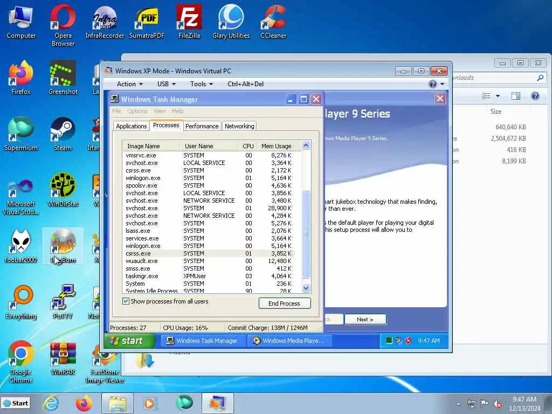Click Virtual PC taskbar button
The image size is (552, 414).
pos(218,403)
